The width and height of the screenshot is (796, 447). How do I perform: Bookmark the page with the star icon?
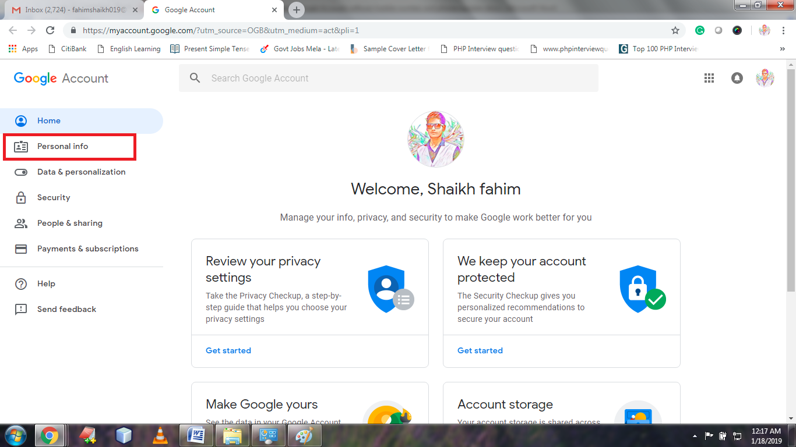[x=674, y=30]
